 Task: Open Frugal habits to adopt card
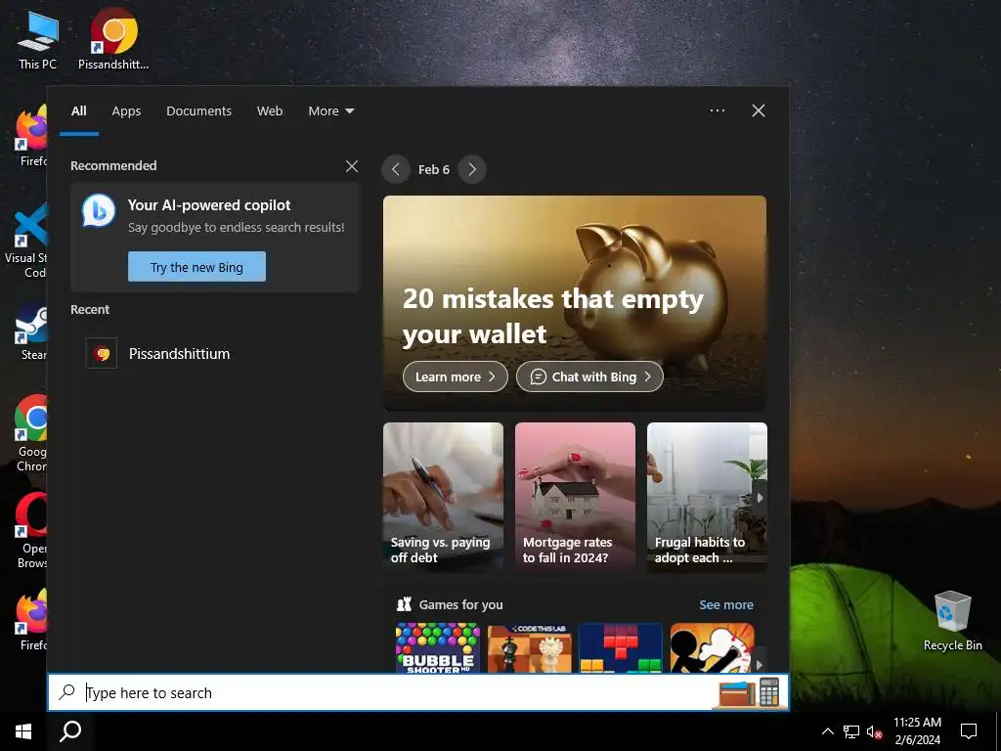(x=707, y=496)
